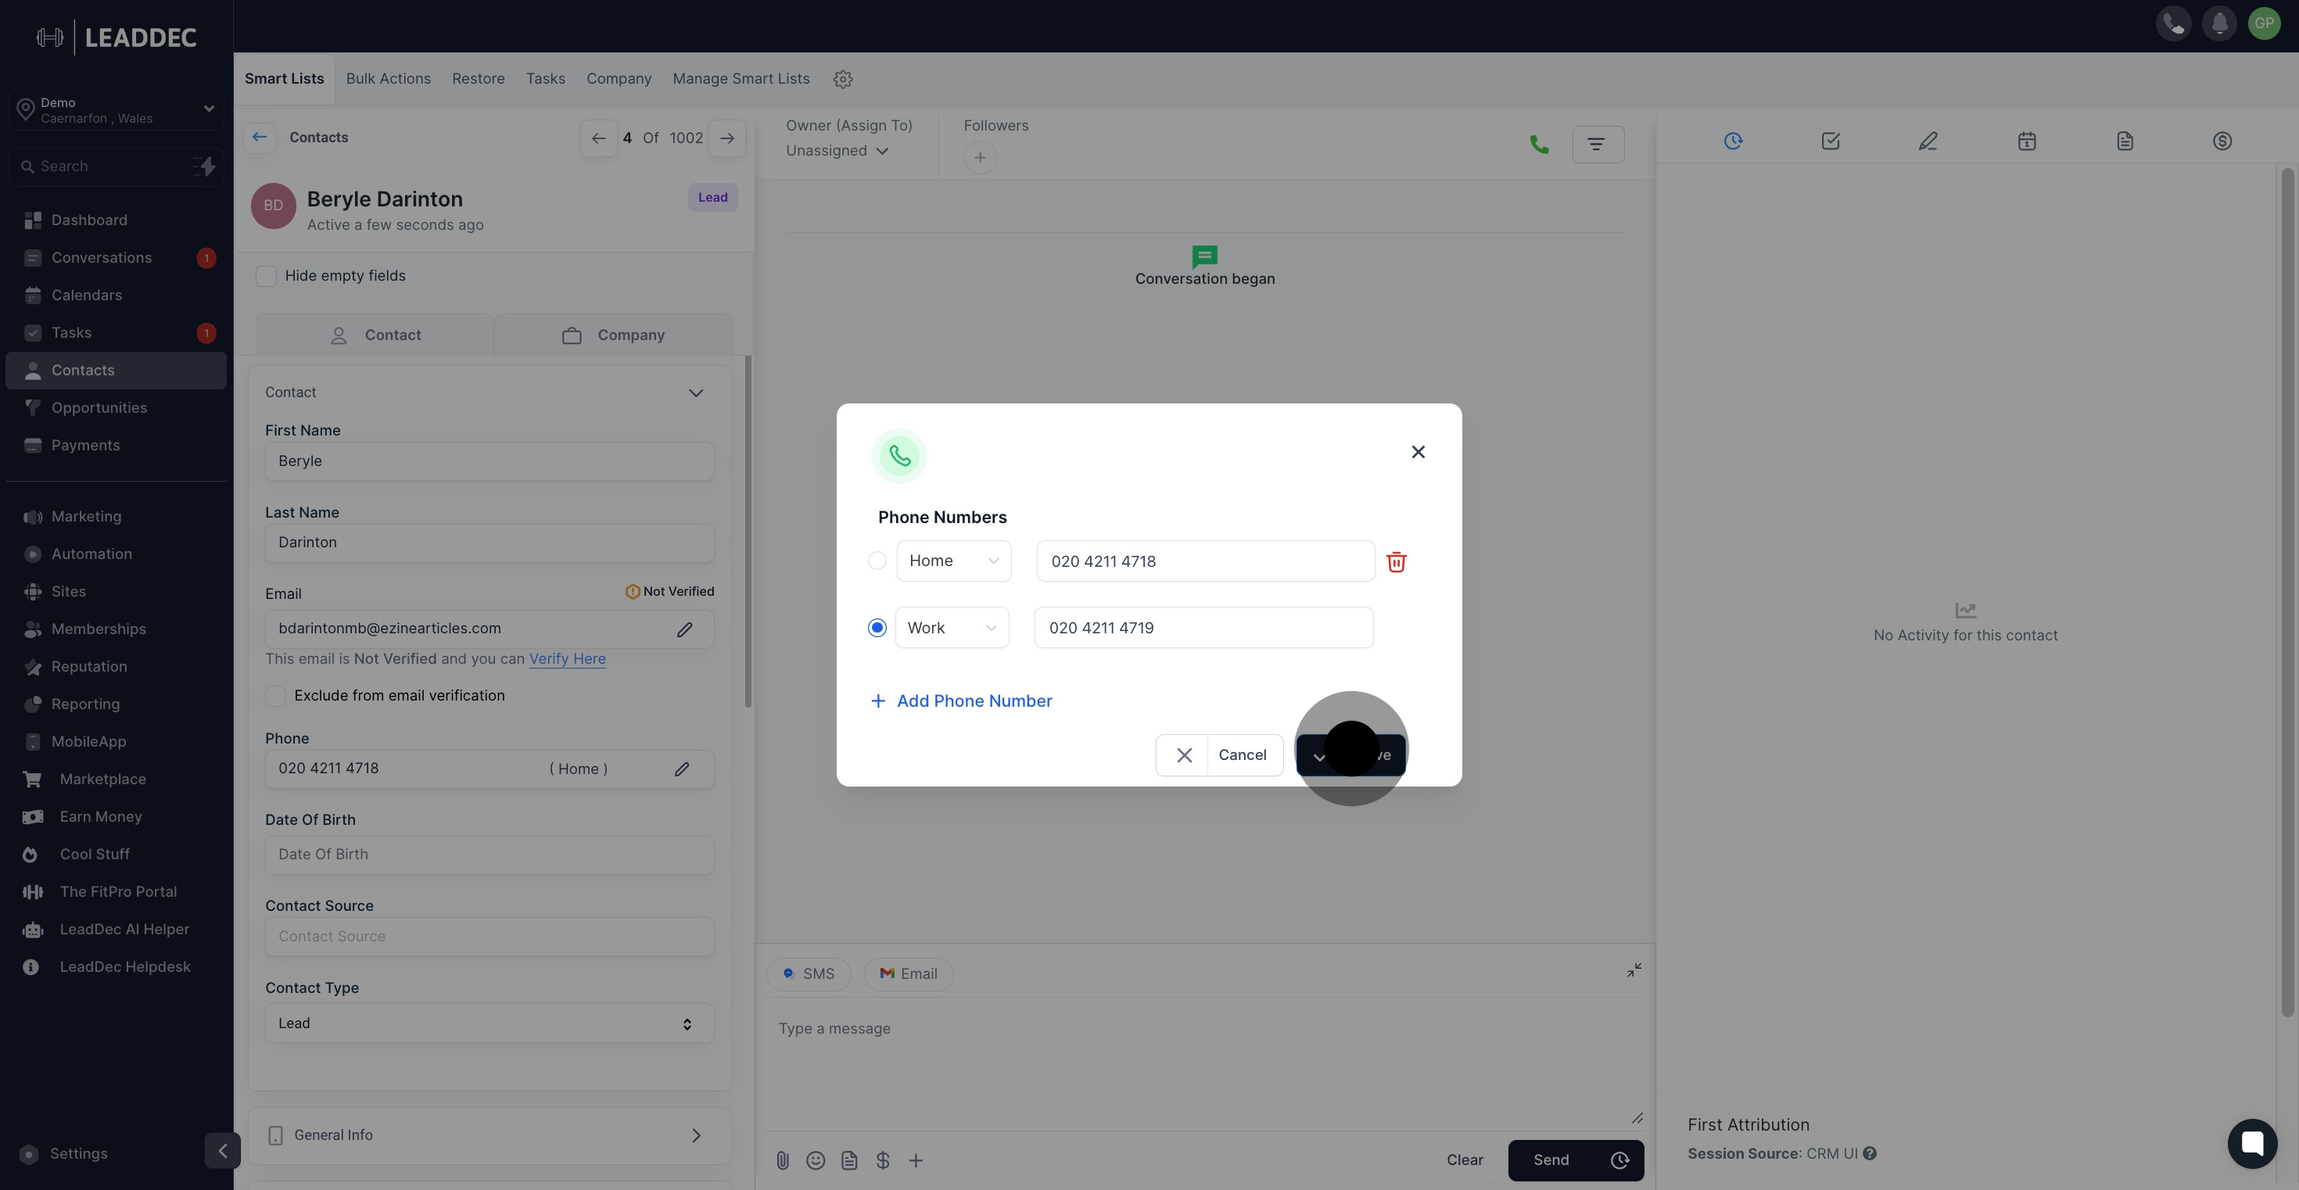
Task: Clear the message composer
Action: [x=1465, y=1160]
